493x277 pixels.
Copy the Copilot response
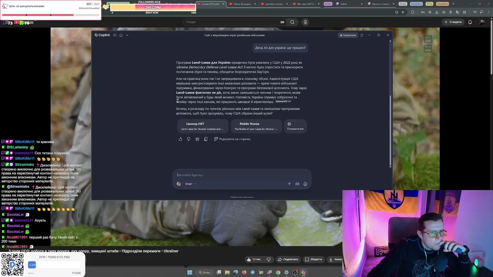pos(206,139)
